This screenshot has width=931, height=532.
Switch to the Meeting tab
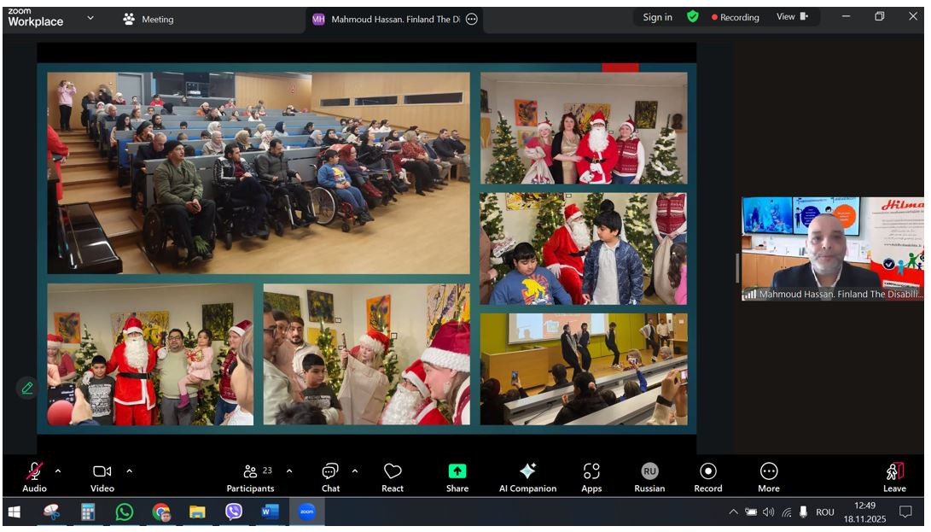click(148, 19)
